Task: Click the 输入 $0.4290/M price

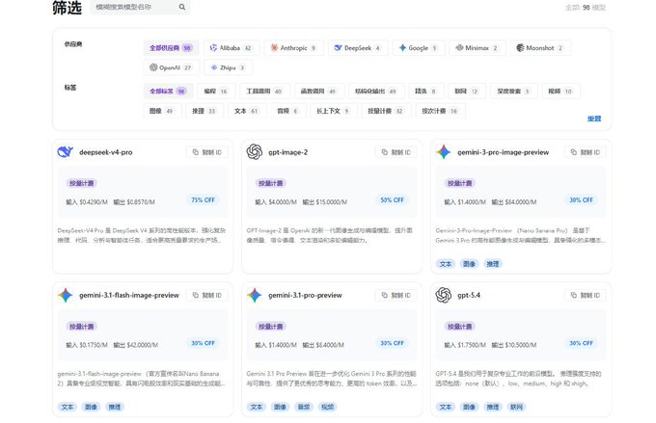Action: (x=87, y=202)
